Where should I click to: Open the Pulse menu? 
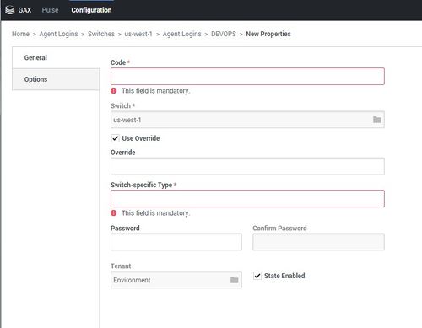50,10
